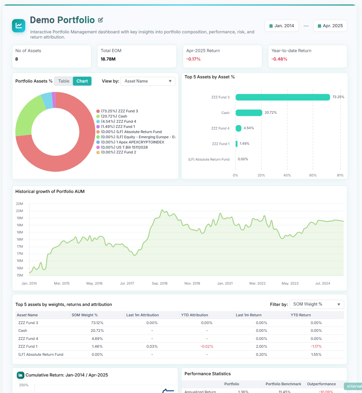This screenshot has height=393, width=362.
Task: Click the portfolio chart logo icon
Action: [x=18, y=26]
